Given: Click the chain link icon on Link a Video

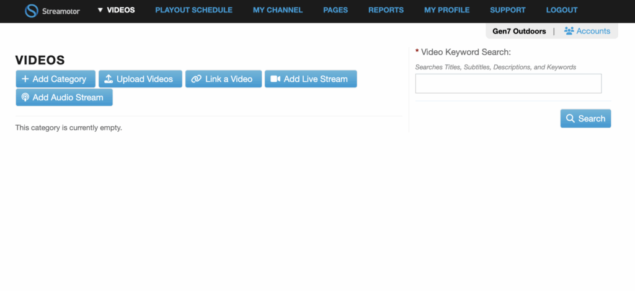Looking at the screenshot, I should tap(196, 79).
